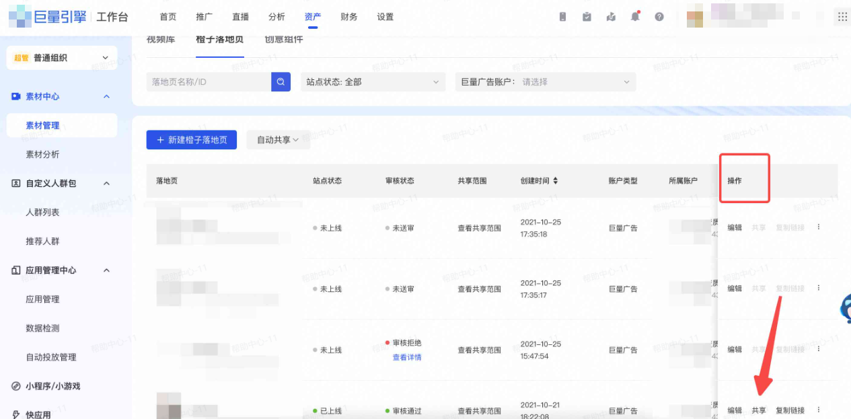Click the 账户类型 column header
Viewport: 851px width, 419px height.
coord(623,181)
